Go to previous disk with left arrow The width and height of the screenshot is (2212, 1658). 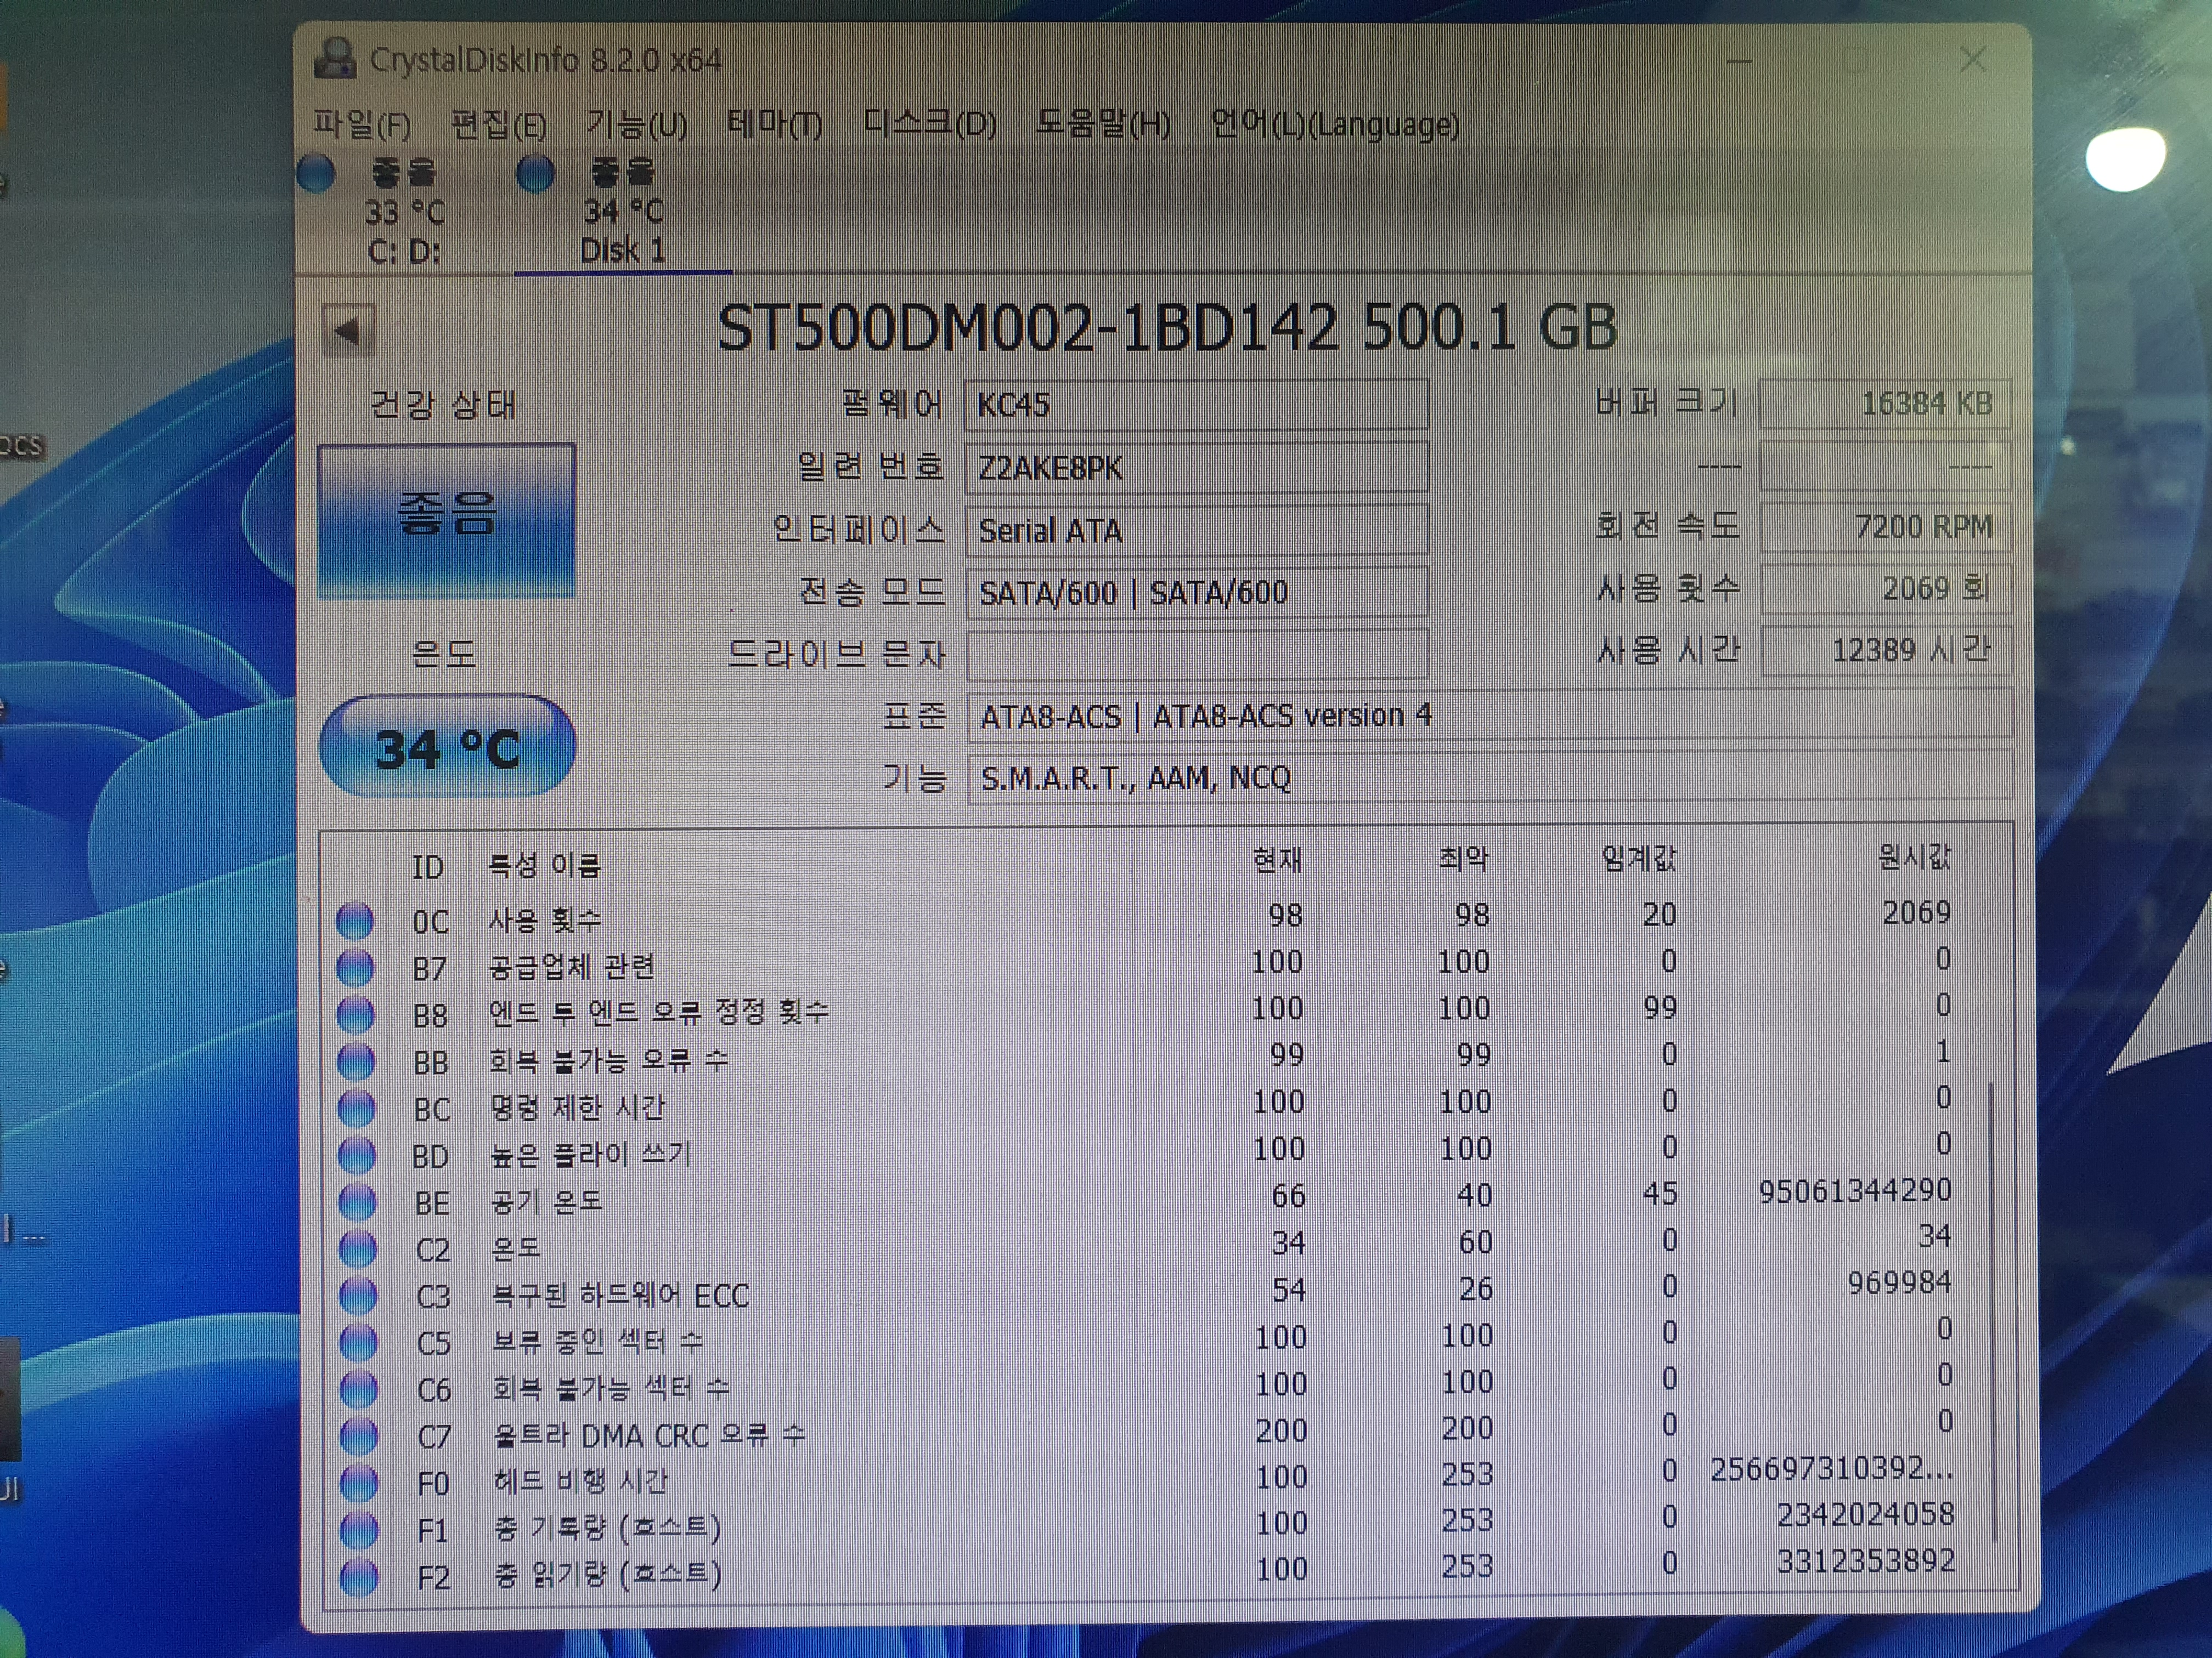(x=349, y=330)
